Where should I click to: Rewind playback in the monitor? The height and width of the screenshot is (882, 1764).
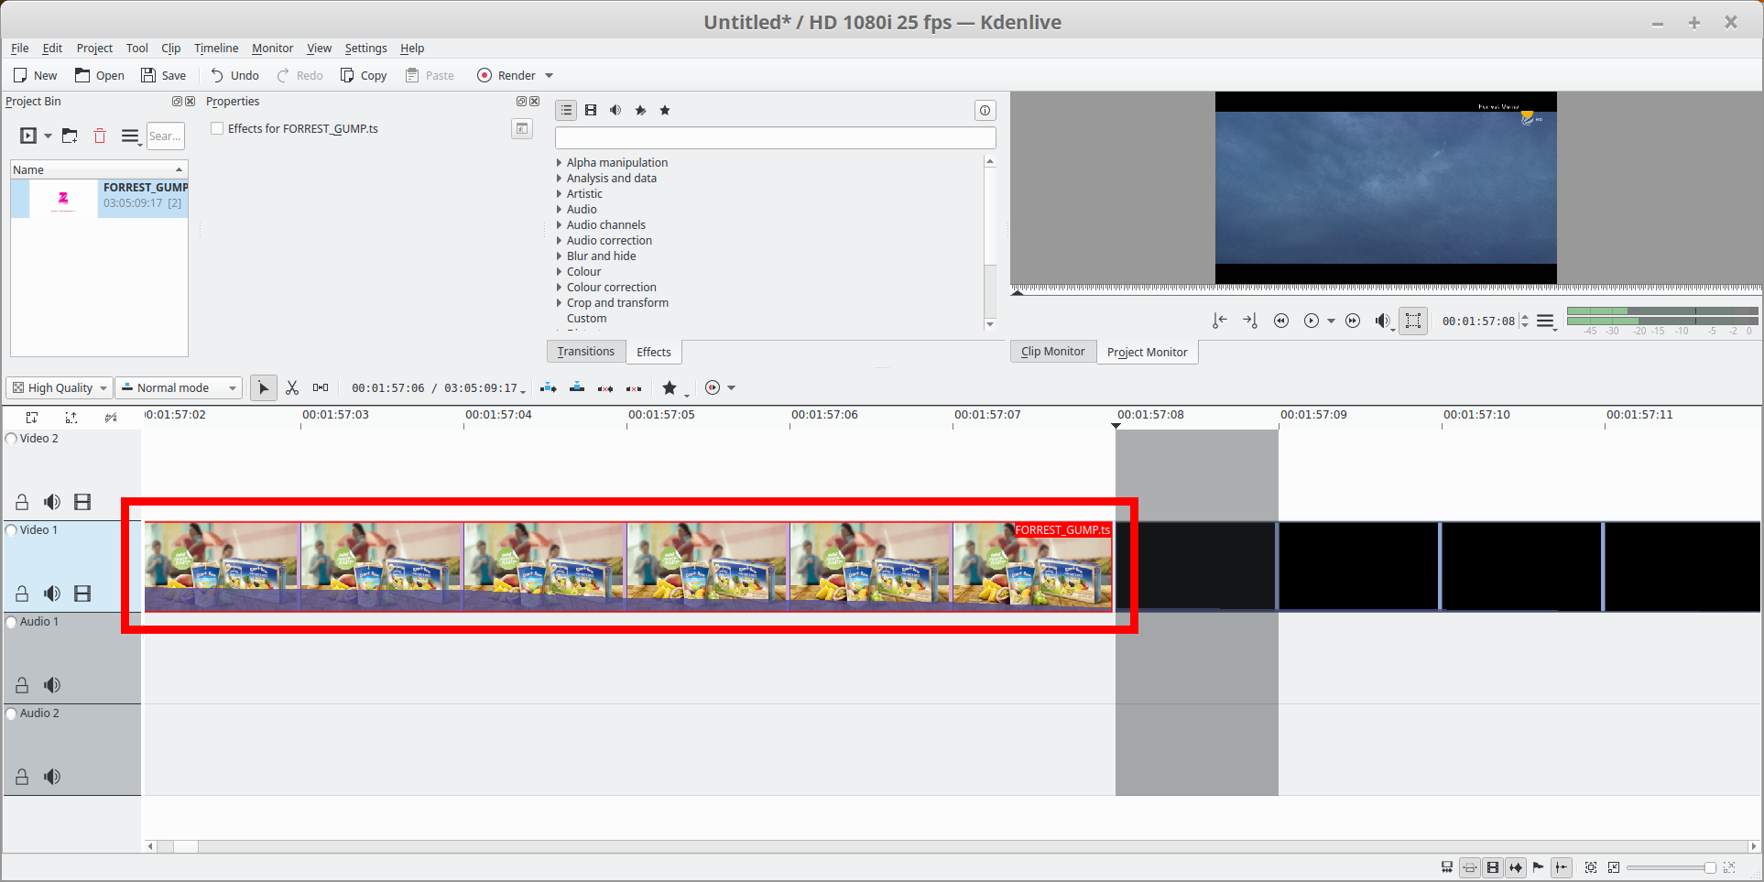pyautogui.click(x=1281, y=321)
